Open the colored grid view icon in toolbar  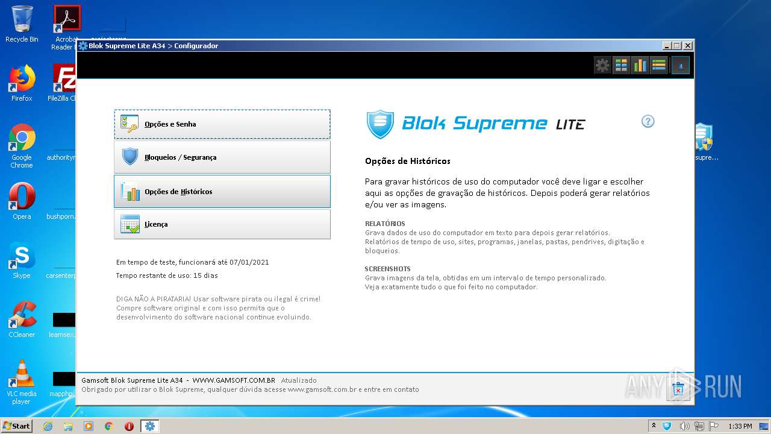pyautogui.click(x=621, y=65)
